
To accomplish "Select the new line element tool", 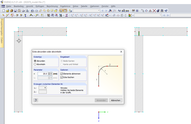I will pyautogui.click(x=8, y=15).
